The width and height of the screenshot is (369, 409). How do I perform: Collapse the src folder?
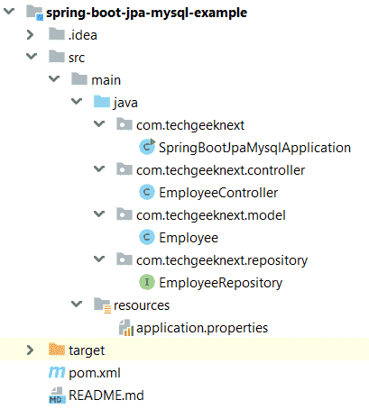(x=32, y=56)
